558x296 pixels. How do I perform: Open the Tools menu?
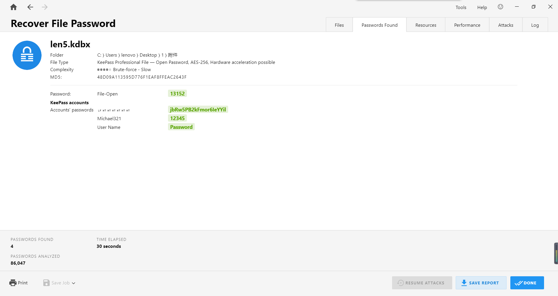(x=461, y=8)
